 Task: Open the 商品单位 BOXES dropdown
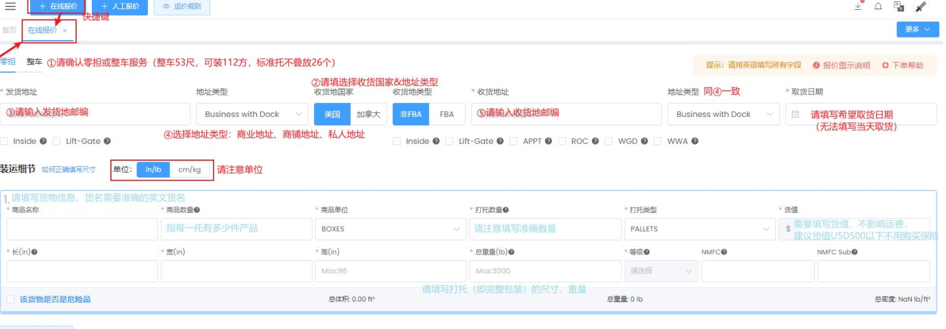(x=389, y=229)
